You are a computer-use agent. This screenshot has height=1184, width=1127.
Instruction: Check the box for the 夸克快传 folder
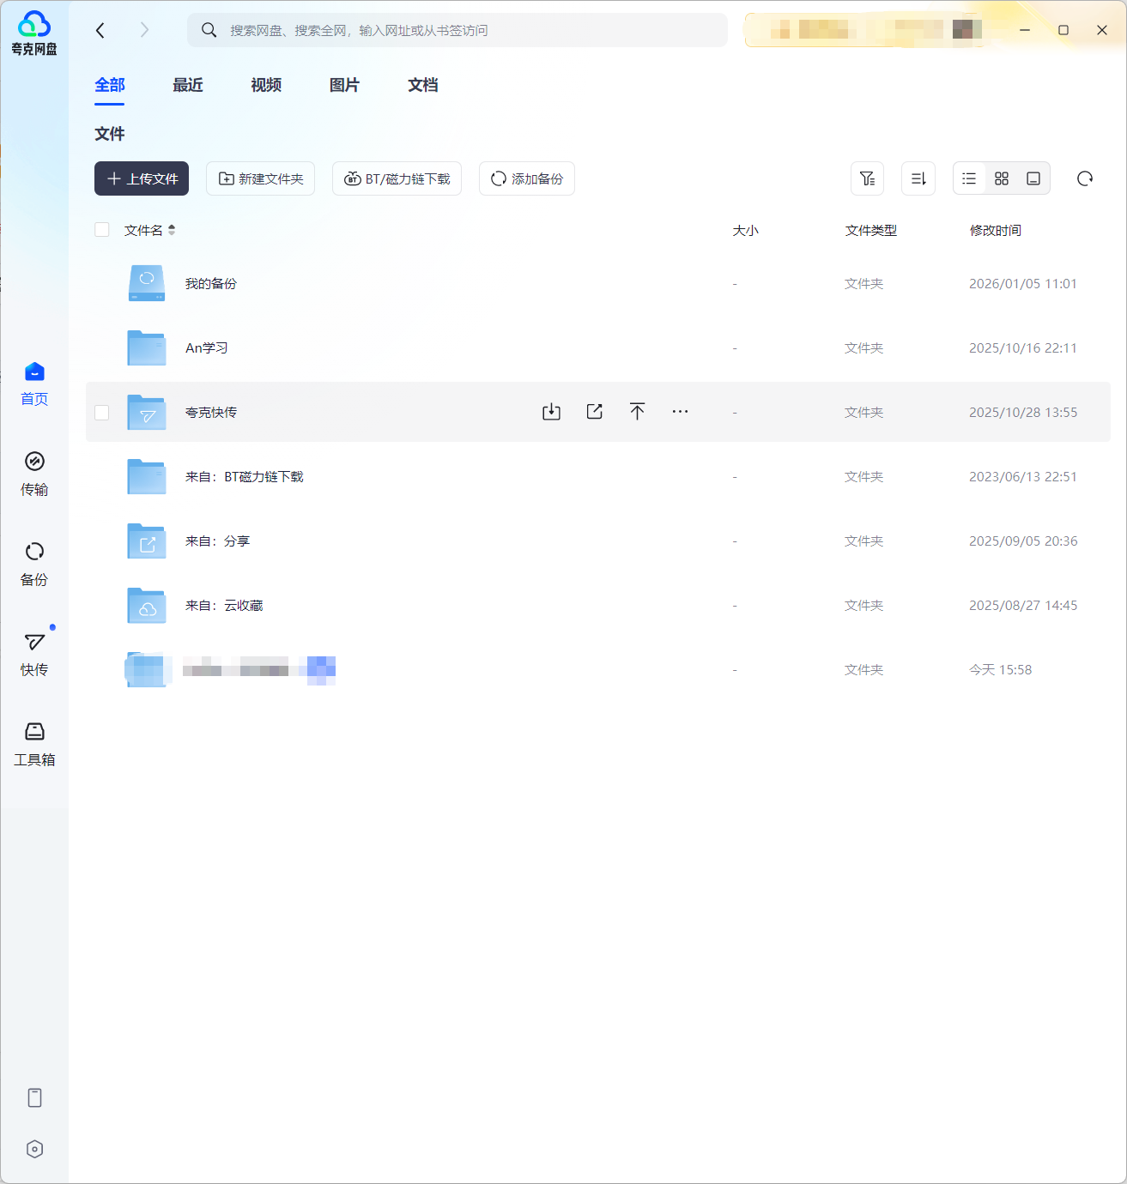pos(102,413)
